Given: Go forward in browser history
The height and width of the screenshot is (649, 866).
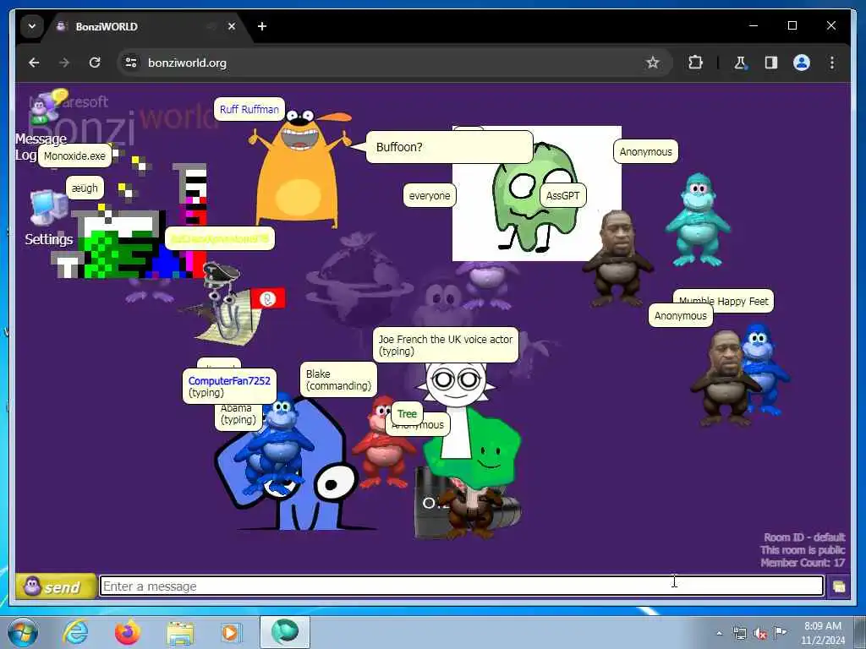Looking at the screenshot, I should click(64, 63).
